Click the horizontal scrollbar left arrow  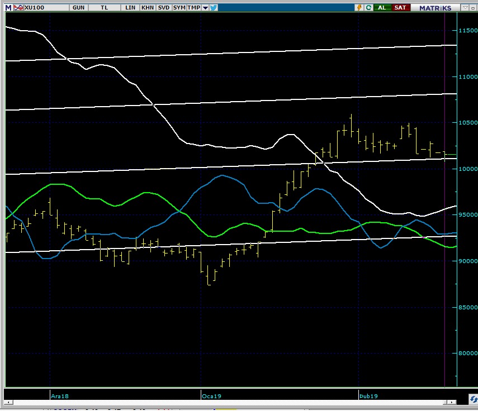[8, 402]
